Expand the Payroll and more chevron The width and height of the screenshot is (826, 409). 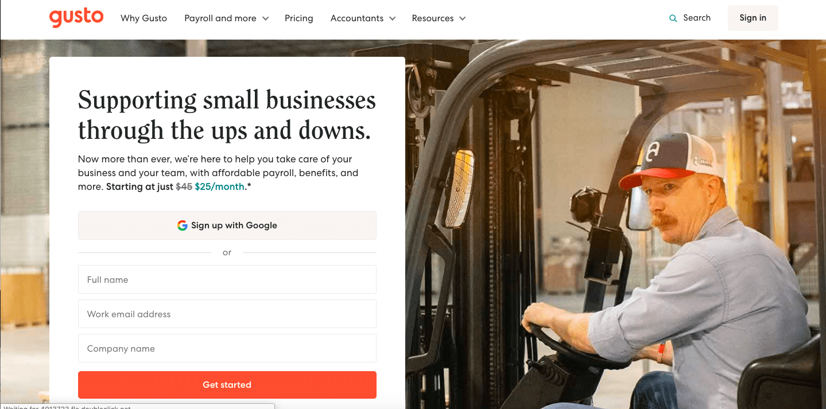point(265,18)
